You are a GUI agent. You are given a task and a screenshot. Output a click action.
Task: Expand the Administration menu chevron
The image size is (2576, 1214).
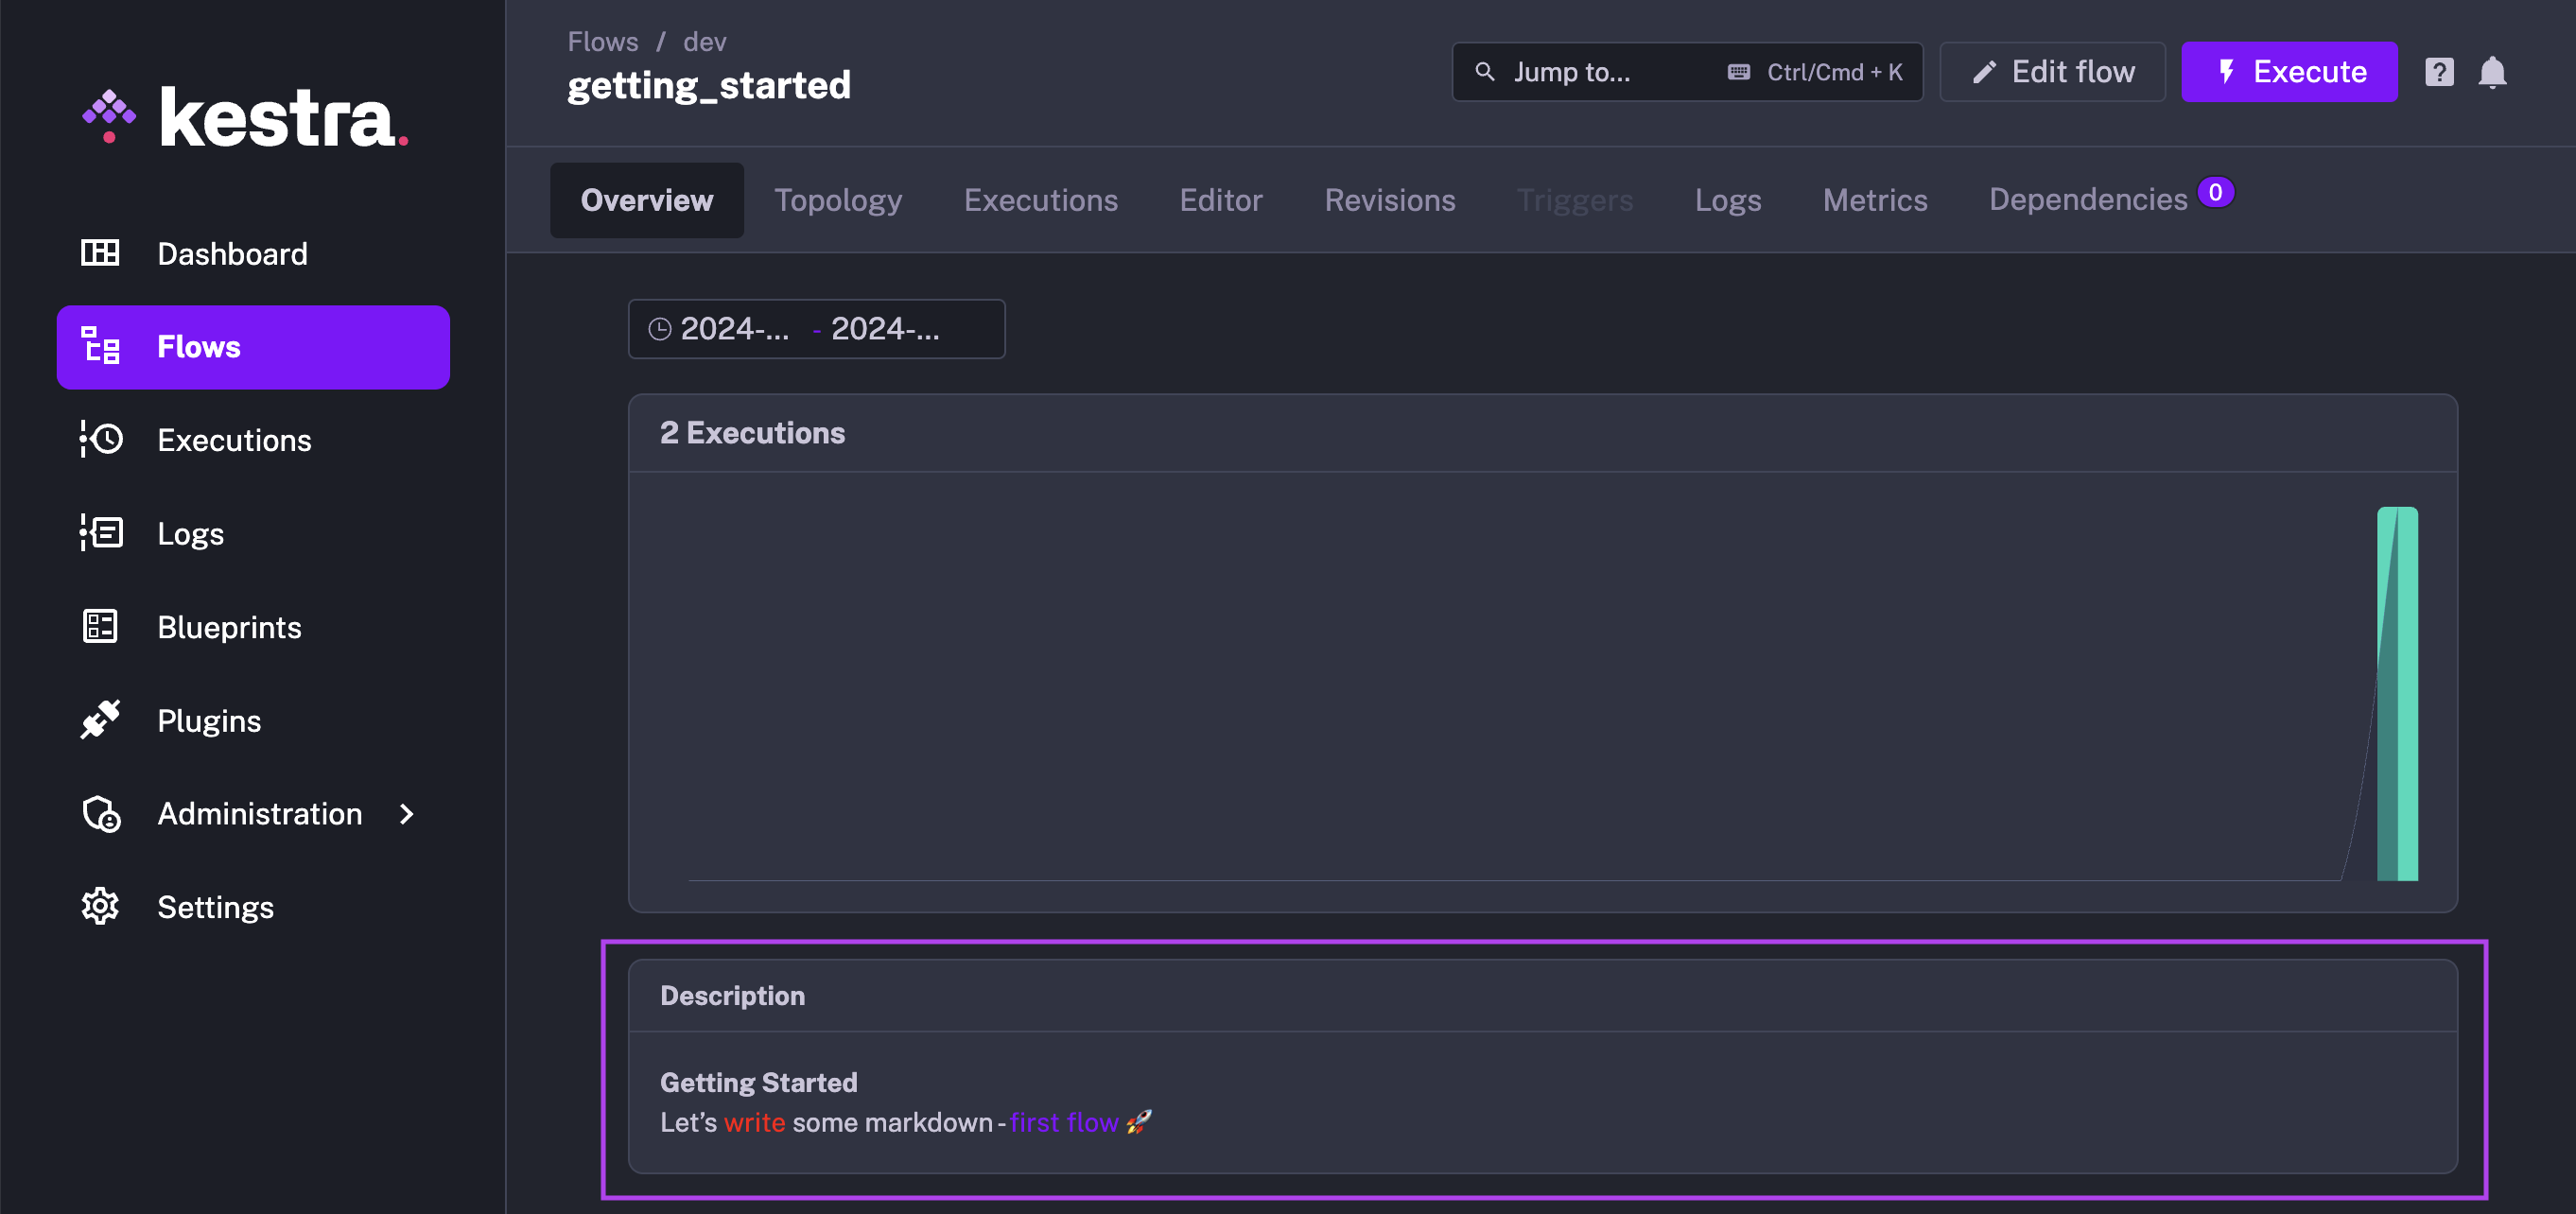point(406,814)
